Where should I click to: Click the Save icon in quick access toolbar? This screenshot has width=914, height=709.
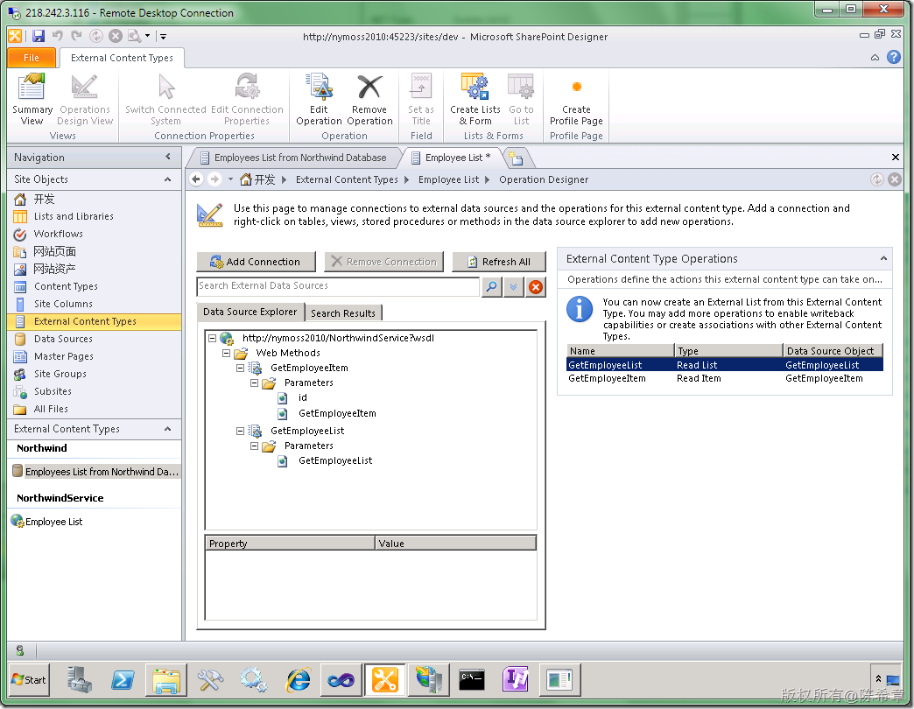click(39, 36)
